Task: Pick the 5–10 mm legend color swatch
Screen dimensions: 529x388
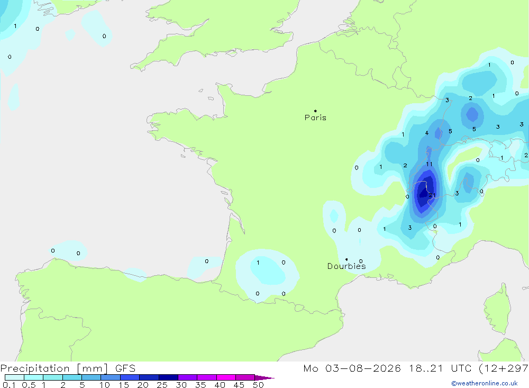Action: 91,377
